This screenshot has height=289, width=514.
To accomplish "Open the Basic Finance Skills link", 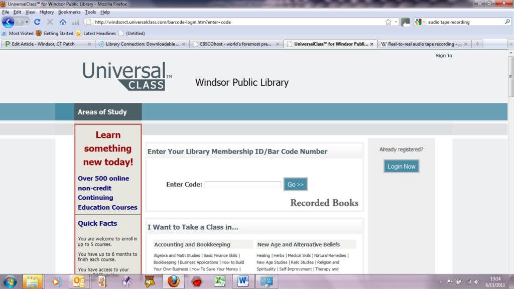I will point(220,255).
